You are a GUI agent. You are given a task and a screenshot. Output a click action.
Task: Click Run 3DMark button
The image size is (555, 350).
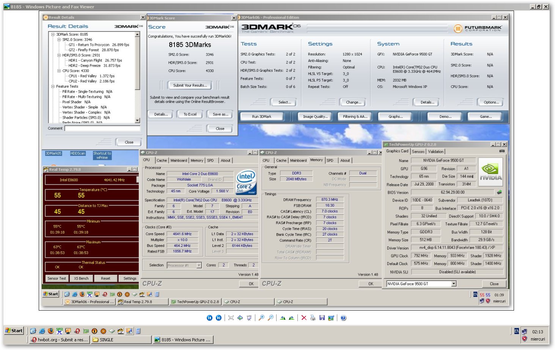[x=261, y=116]
